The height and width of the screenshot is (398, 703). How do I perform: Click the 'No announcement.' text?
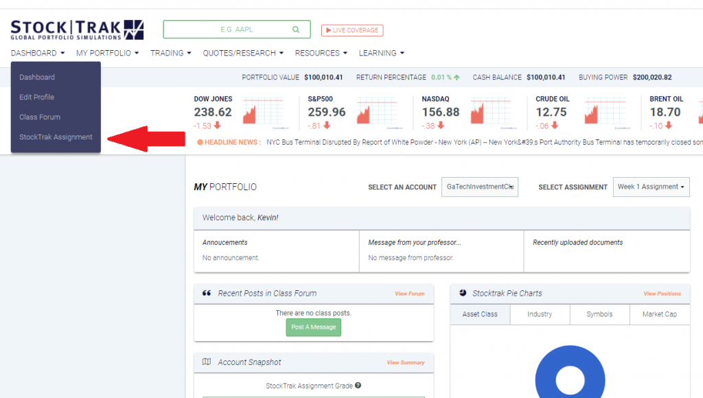[x=231, y=258]
